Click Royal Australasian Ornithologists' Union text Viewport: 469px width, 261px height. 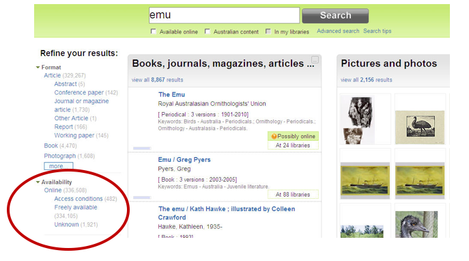tap(212, 104)
